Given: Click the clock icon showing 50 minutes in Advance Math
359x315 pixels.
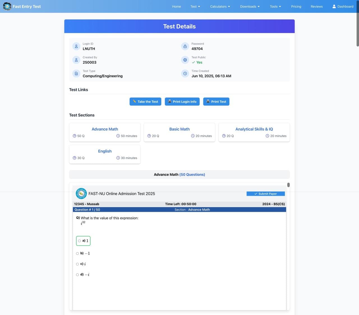Looking at the screenshot, I should coord(118,136).
